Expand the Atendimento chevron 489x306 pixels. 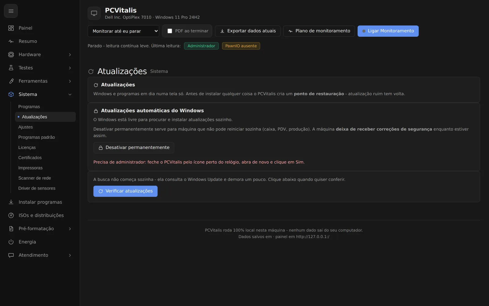70,255
